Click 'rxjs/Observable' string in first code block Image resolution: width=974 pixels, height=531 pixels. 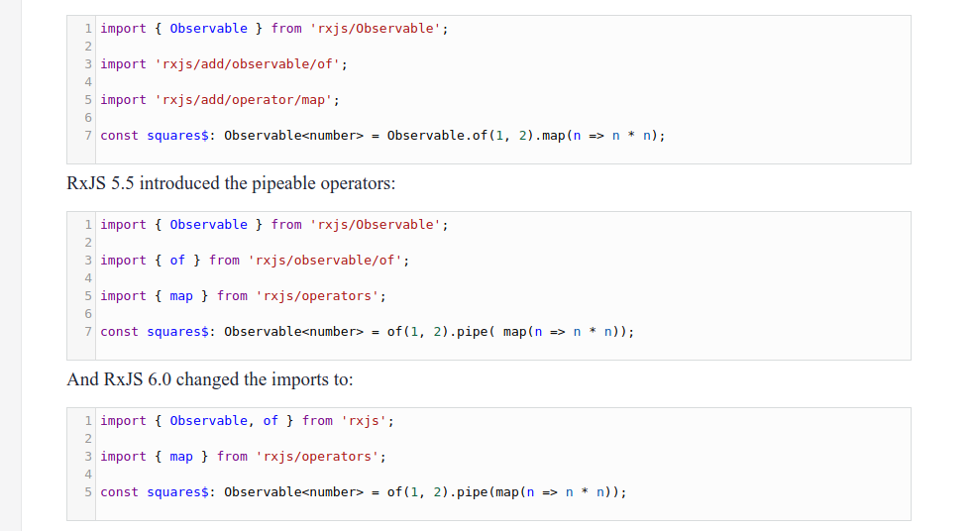(x=376, y=29)
